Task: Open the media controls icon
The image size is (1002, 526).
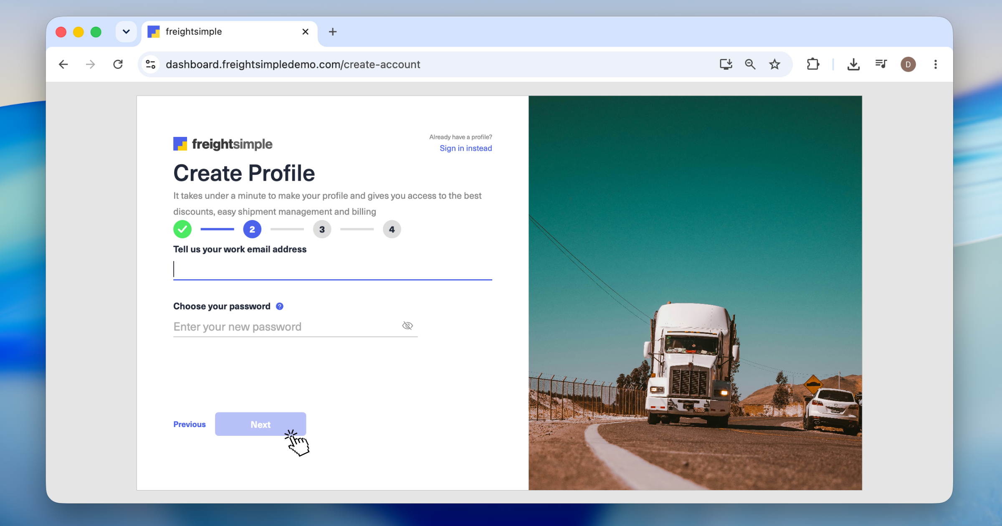Action: pos(881,64)
